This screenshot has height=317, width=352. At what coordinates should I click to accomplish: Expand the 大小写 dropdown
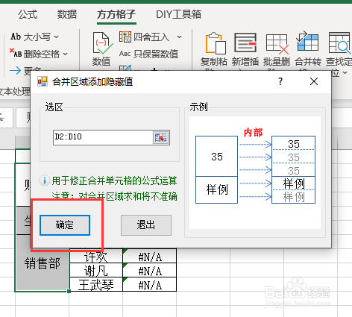coord(57,37)
